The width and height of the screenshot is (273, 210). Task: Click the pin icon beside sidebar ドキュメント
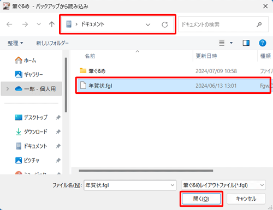pyautogui.click(x=58, y=146)
